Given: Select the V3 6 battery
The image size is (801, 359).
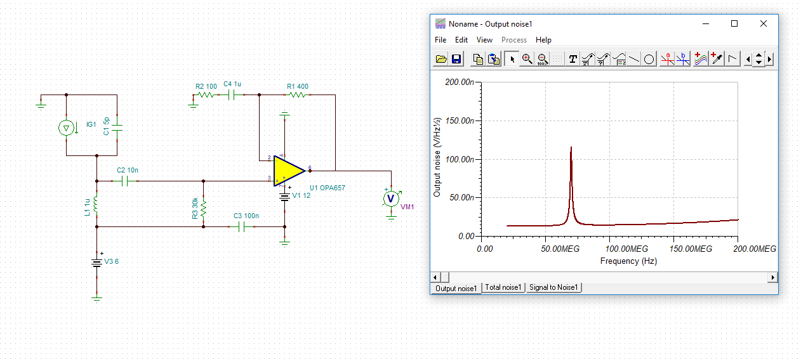Looking at the screenshot, I should (96, 262).
